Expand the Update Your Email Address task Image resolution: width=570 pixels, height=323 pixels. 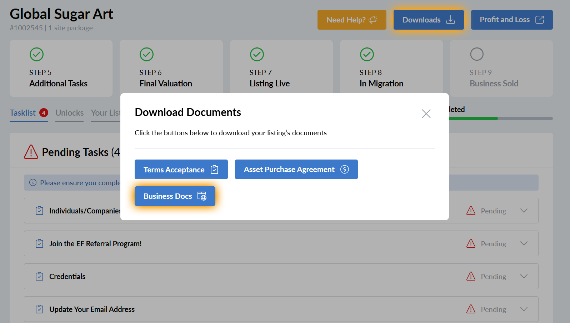pyautogui.click(x=524, y=309)
